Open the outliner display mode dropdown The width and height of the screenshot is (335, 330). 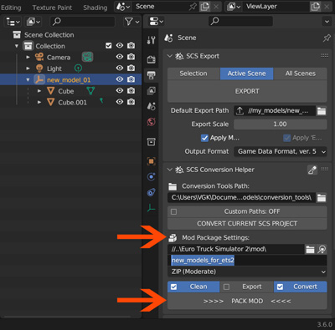pyautogui.click(x=33, y=22)
